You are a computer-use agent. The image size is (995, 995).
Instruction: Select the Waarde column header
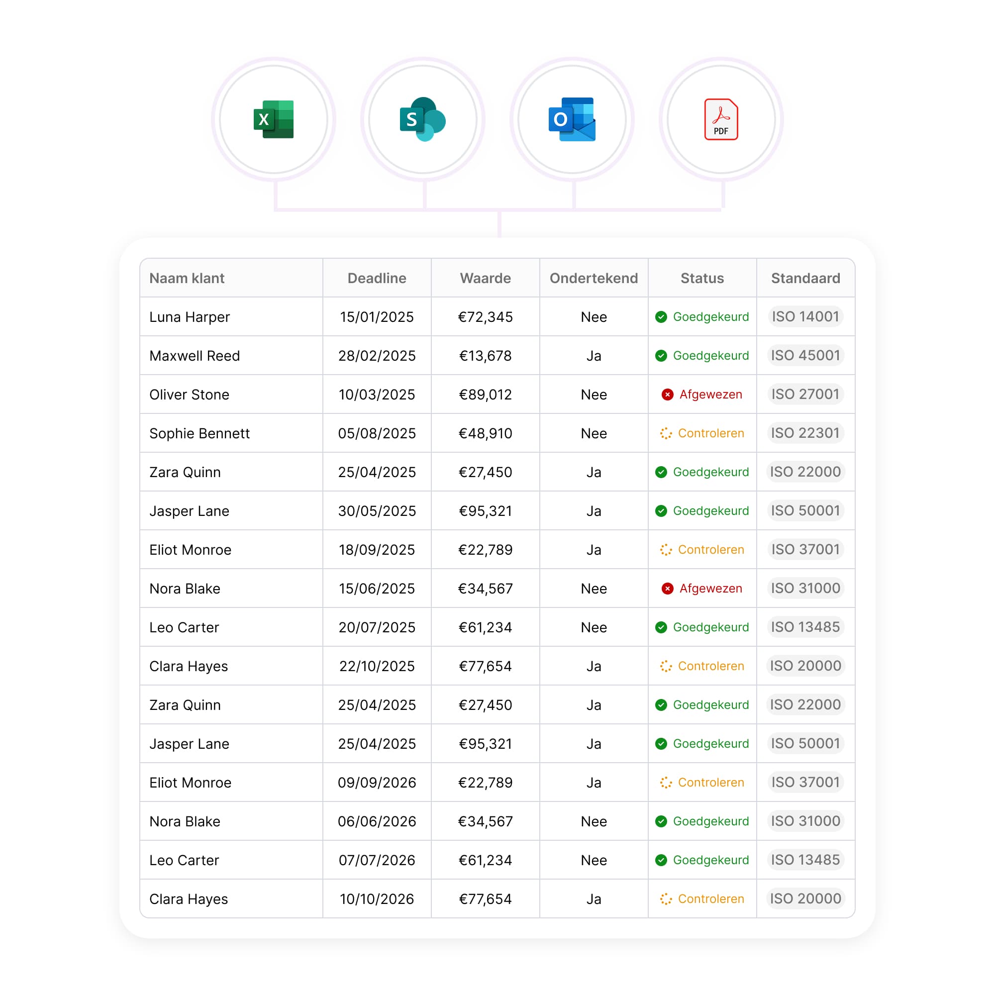point(485,278)
